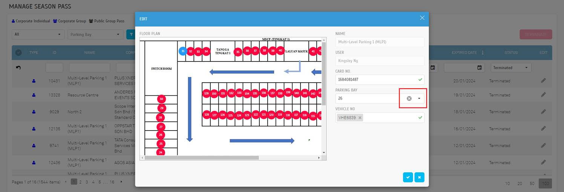This screenshot has width=564, height=192.
Task: Click the clear icon in Parking Bay field
Action: (x=409, y=98)
